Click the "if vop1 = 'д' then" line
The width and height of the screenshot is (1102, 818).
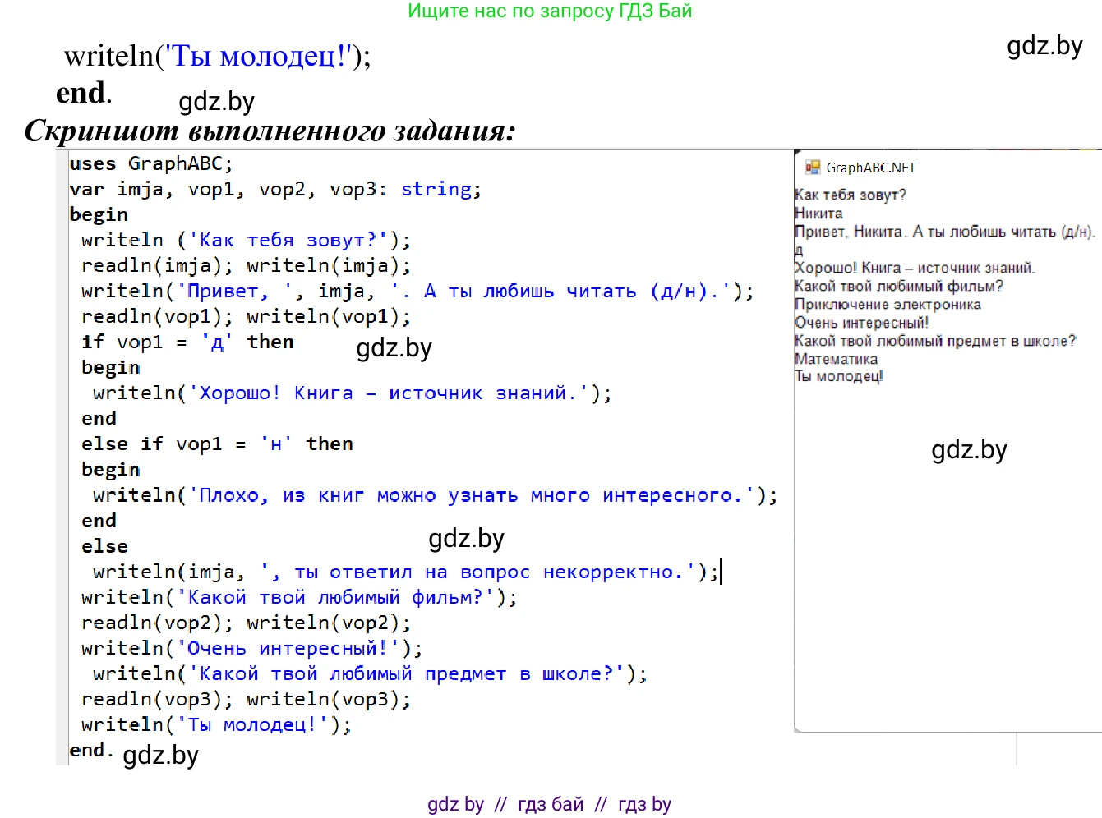[x=187, y=342]
